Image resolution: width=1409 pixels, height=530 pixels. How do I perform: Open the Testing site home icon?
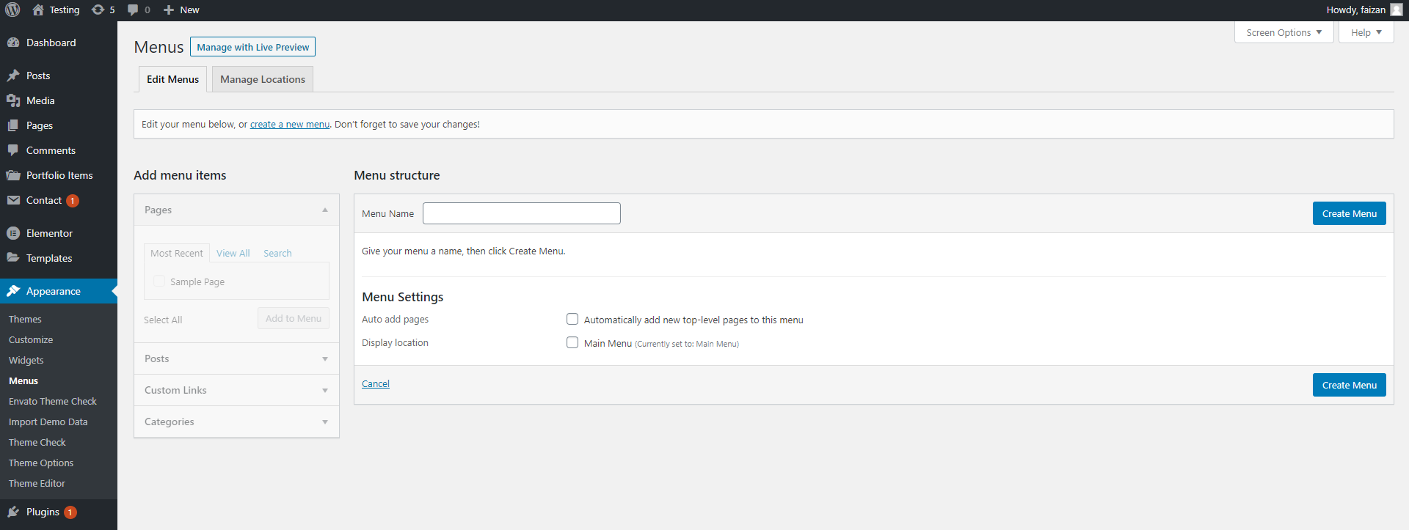[x=38, y=10]
